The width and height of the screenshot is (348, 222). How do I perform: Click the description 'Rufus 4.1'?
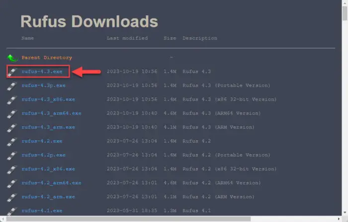coord(197,211)
